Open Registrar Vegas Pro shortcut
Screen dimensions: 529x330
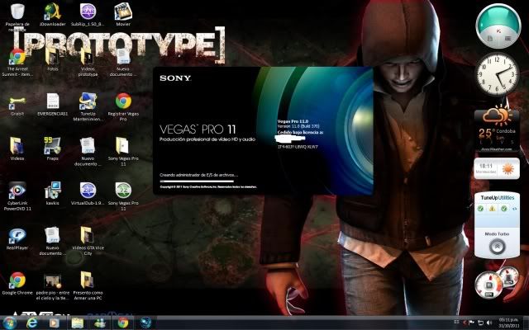point(123,101)
